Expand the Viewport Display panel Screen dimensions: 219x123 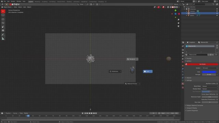(192, 108)
